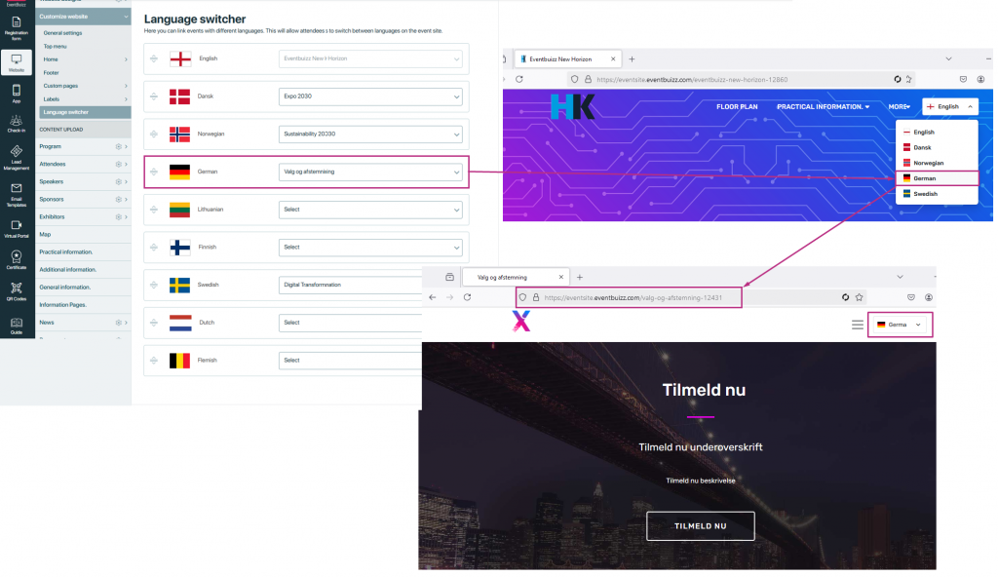
Task: Open the Swedish event dropdown
Action: tap(351, 285)
